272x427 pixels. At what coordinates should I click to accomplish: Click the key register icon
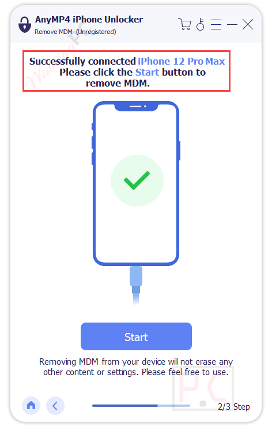(x=201, y=24)
